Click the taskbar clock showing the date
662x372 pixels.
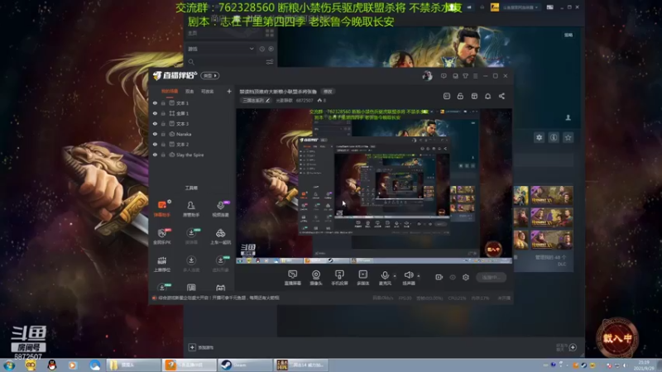coord(644,365)
